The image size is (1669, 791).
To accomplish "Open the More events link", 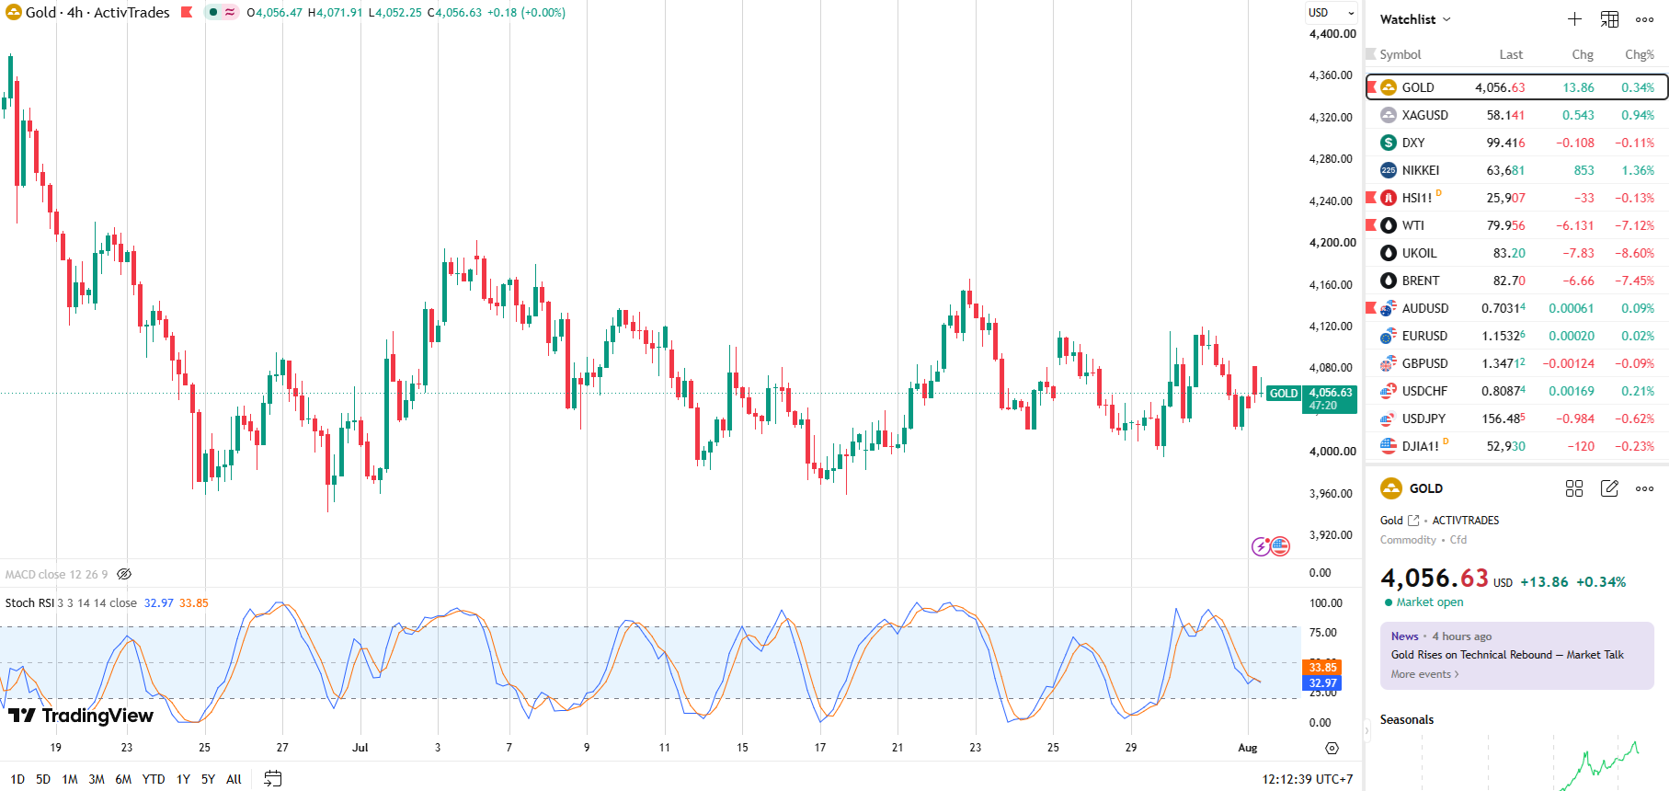I will tap(1424, 674).
